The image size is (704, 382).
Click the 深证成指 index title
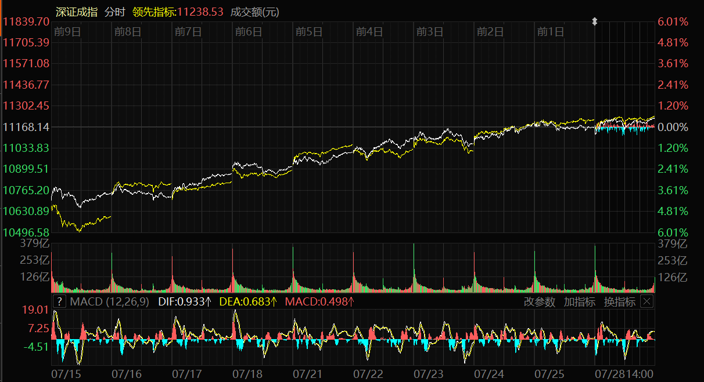pyautogui.click(x=77, y=12)
